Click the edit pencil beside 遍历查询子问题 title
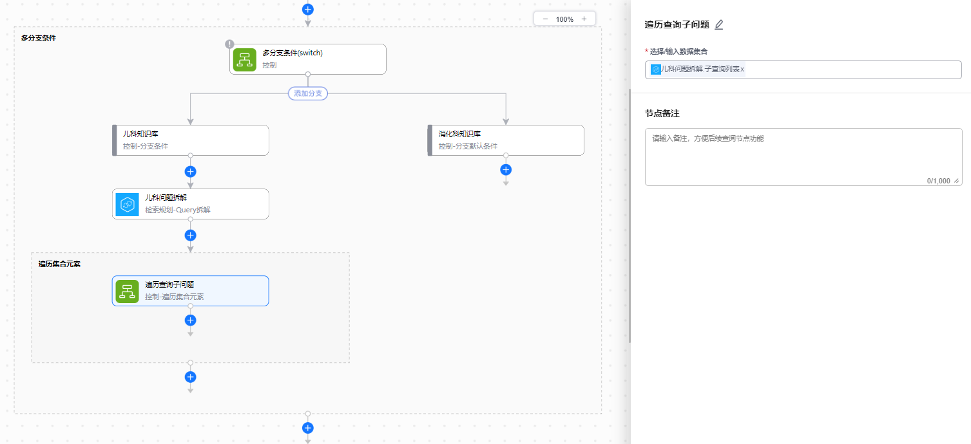This screenshot has height=444, width=971. [x=719, y=25]
